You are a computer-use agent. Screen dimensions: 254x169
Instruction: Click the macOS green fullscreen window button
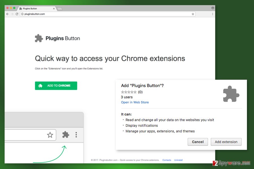click(14, 8)
